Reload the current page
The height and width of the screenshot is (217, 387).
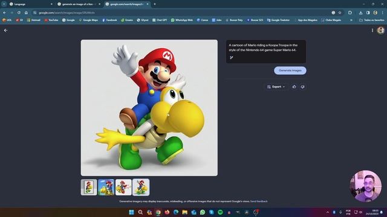point(19,13)
